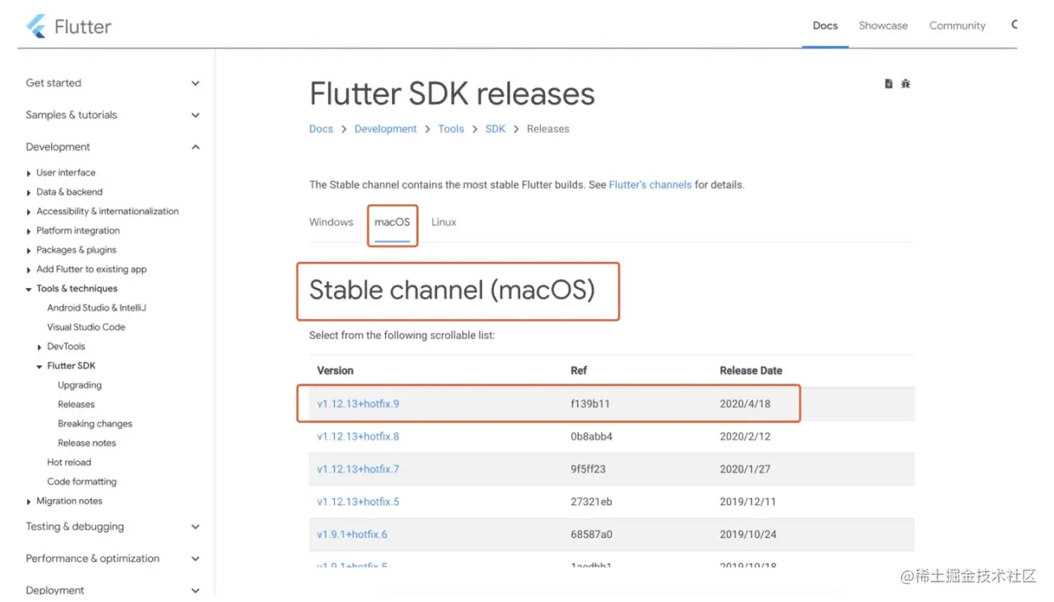Click the 2019/10/24 release date
1054x602 pixels.
pyautogui.click(x=748, y=535)
